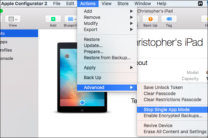Select the Profiles sidebar item
Screen dimensions: 208x138
click(x=19, y=50)
